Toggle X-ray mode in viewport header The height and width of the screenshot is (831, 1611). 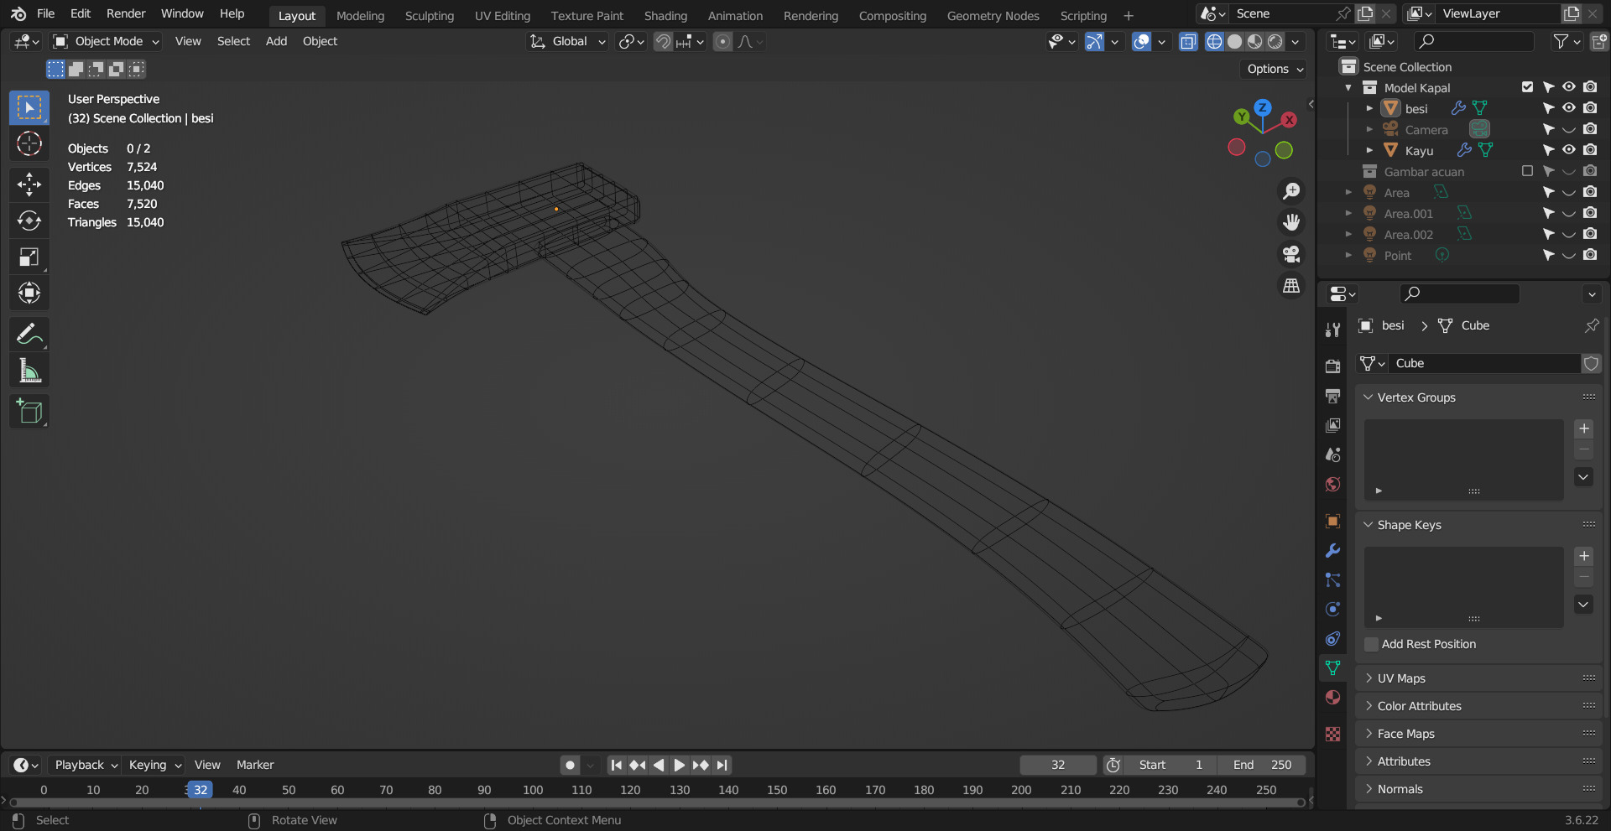[1188, 41]
